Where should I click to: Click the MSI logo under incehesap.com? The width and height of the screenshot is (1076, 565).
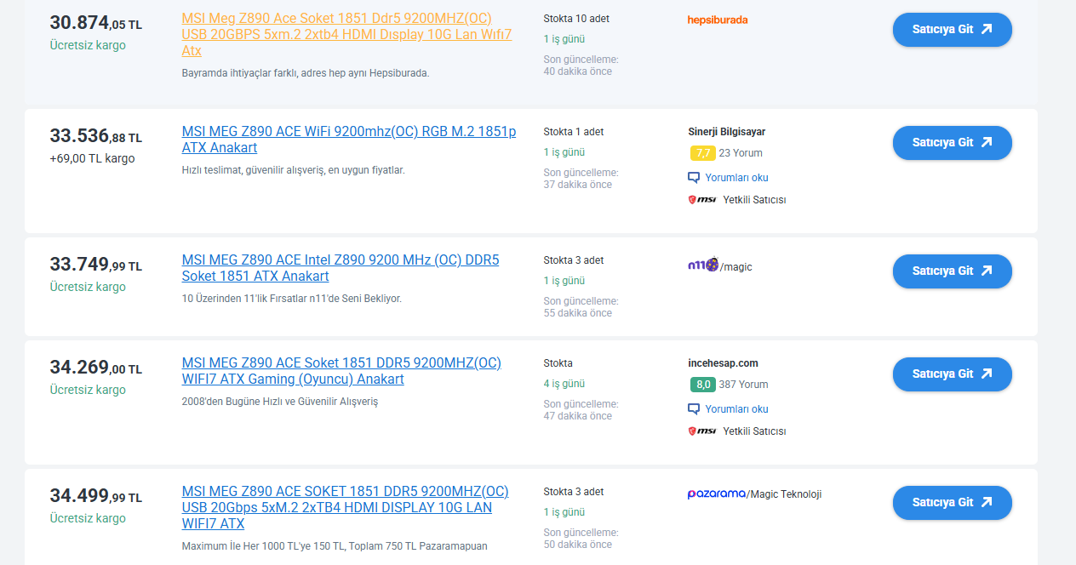click(x=702, y=431)
